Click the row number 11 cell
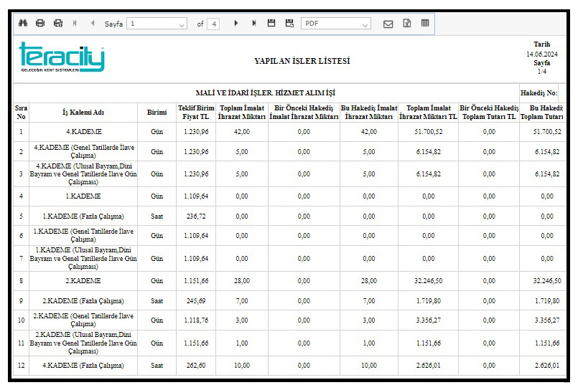 (x=21, y=343)
